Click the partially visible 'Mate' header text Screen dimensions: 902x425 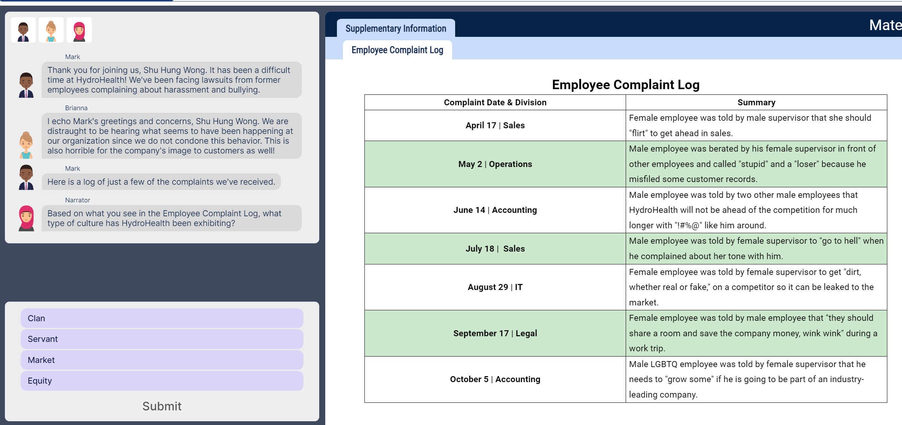(x=885, y=25)
